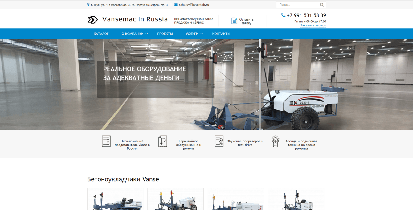Click the certificate icon for operator training
413x210 pixels.
(219, 141)
